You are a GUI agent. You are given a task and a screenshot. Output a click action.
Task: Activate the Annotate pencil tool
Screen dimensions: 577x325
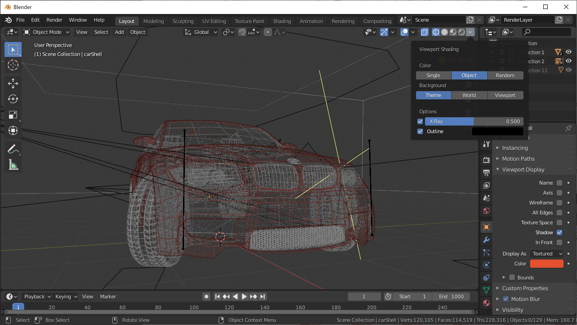point(13,149)
